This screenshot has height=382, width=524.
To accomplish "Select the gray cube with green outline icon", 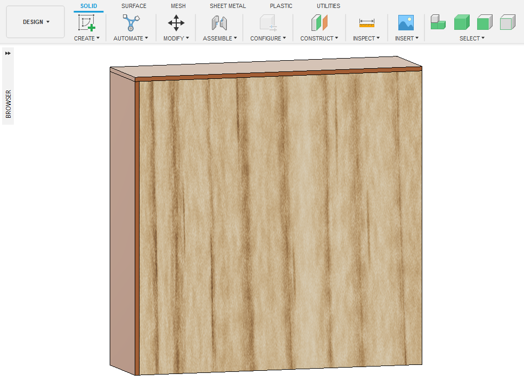I will coord(507,23).
